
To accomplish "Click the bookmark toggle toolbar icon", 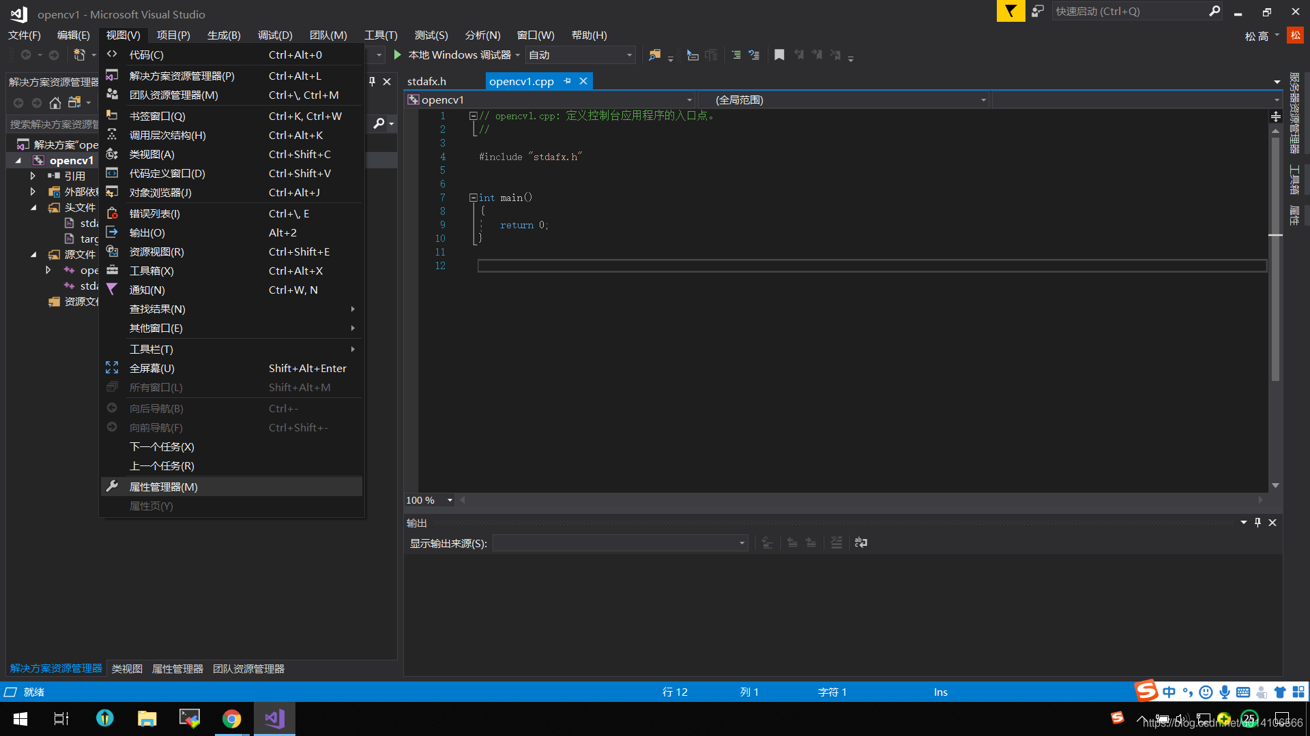I will pos(779,55).
